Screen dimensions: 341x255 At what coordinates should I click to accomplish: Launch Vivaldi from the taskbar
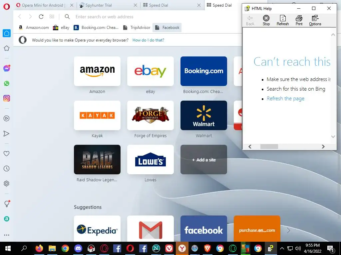click(x=169, y=248)
